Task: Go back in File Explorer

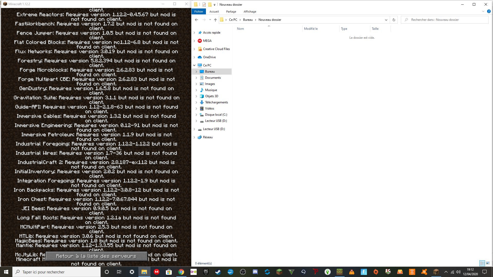Action: click(x=196, y=20)
